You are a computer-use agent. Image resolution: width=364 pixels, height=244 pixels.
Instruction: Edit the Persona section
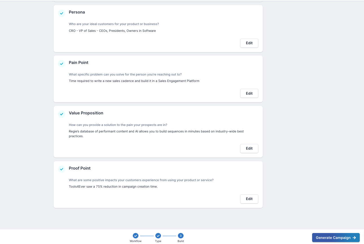(249, 43)
